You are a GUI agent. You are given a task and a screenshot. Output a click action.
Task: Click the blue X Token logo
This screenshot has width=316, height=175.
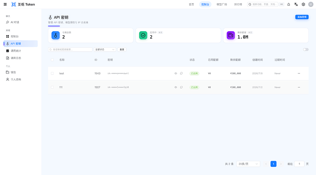point(13,4)
